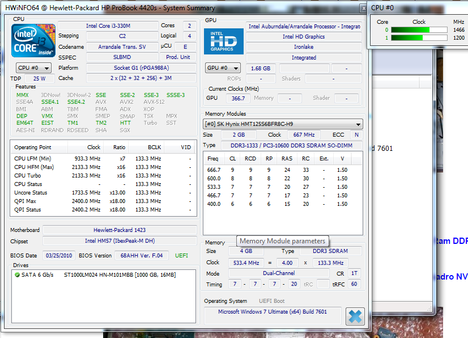Click the green check SATA drive icon
468x338 pixels.
[x=18, y=275]
